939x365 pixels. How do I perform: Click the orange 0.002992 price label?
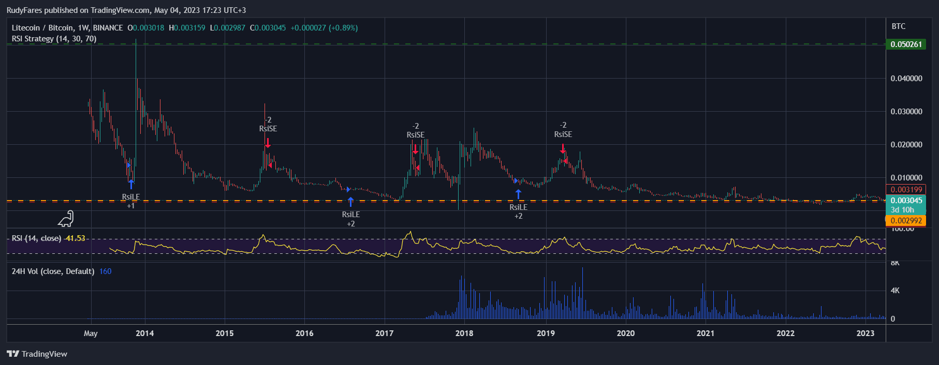point(906,221)
